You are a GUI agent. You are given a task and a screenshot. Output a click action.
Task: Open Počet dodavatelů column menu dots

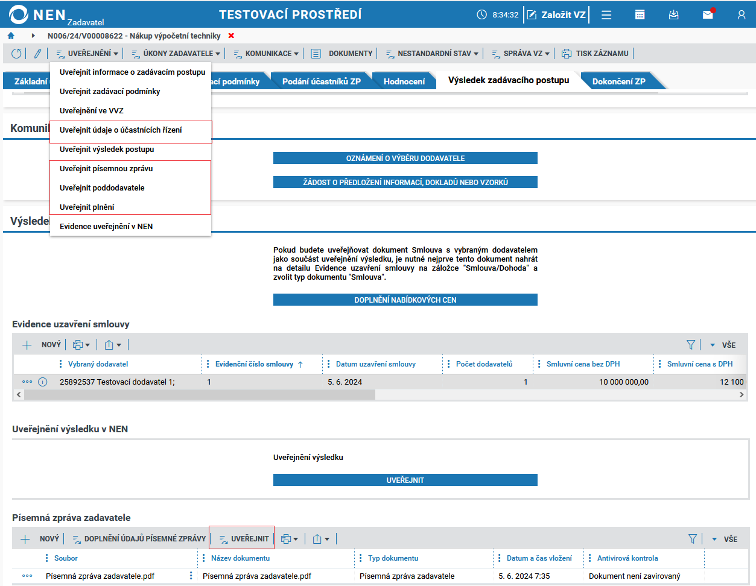448,364
